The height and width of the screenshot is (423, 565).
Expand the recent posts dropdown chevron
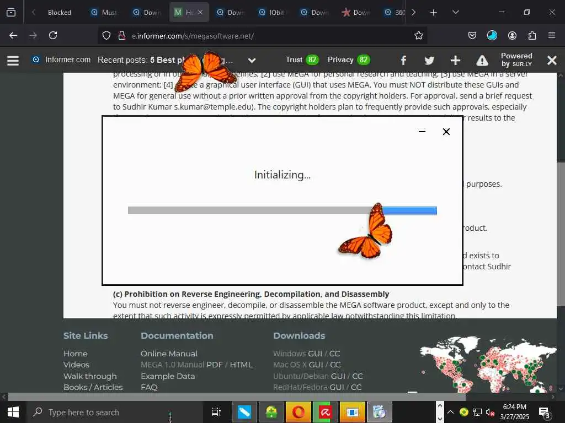pos(252,61)
